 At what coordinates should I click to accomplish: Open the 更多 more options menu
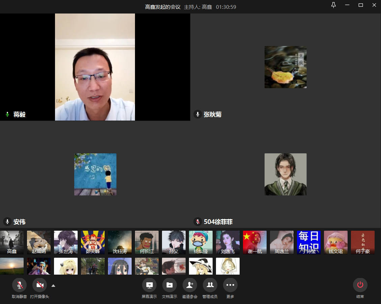click(230, 285)
